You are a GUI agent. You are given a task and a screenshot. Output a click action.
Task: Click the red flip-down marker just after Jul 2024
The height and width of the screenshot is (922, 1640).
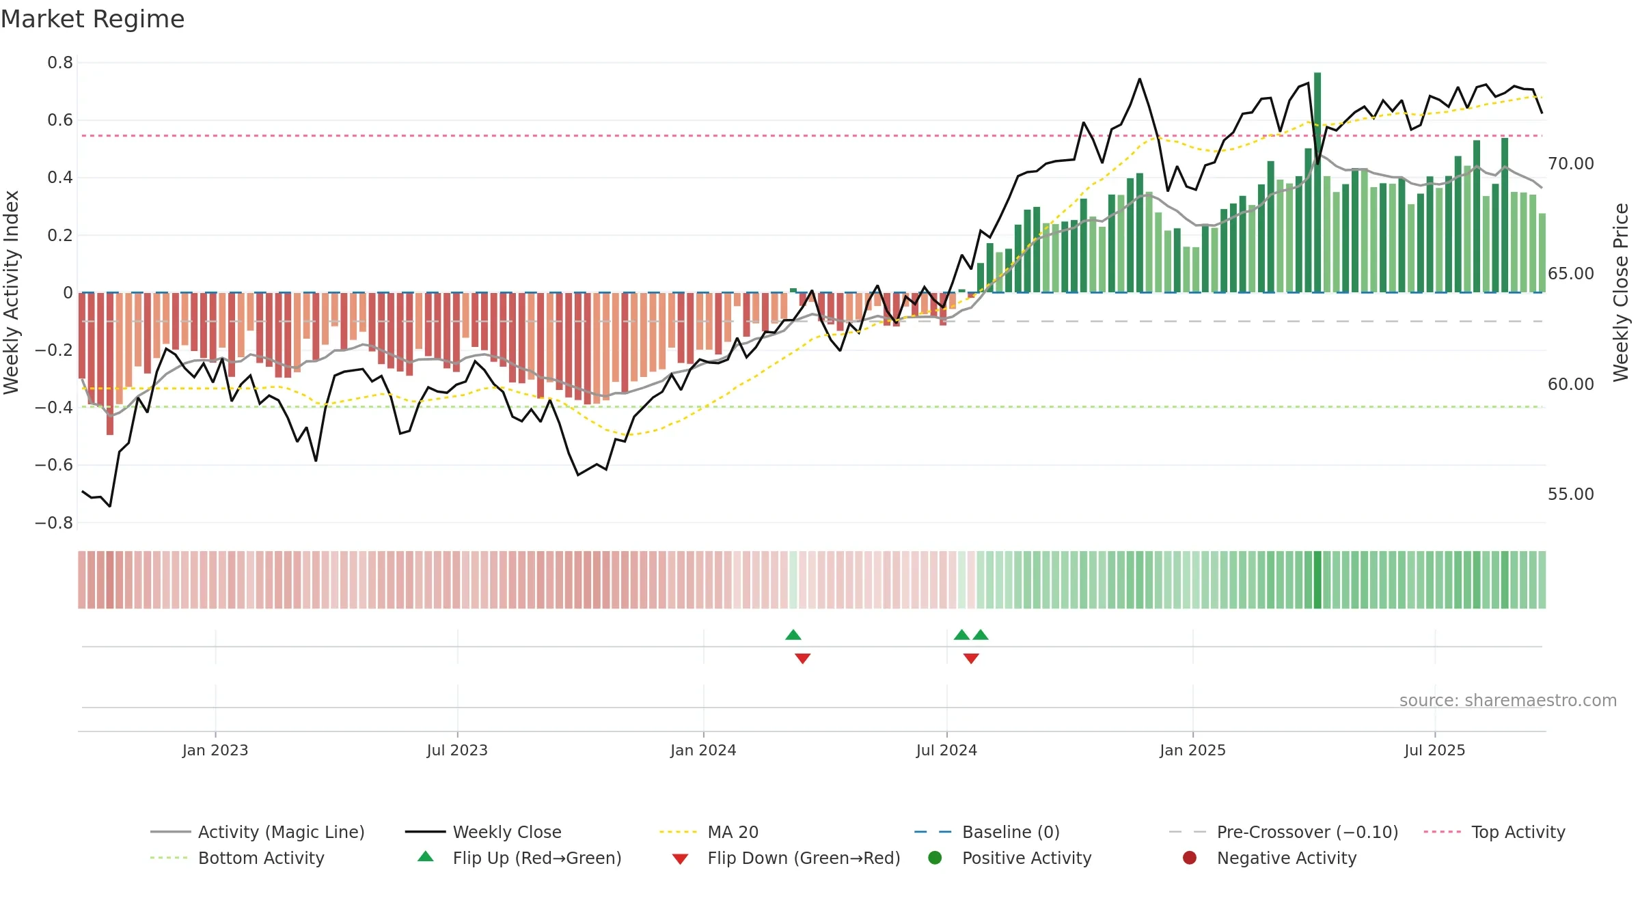click(971, 658)
